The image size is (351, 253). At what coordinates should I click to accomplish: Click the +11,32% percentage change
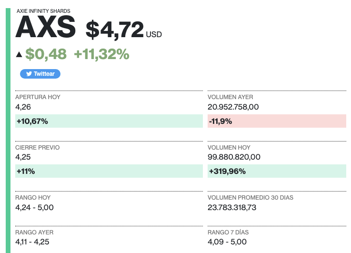(x=101, y=54)
